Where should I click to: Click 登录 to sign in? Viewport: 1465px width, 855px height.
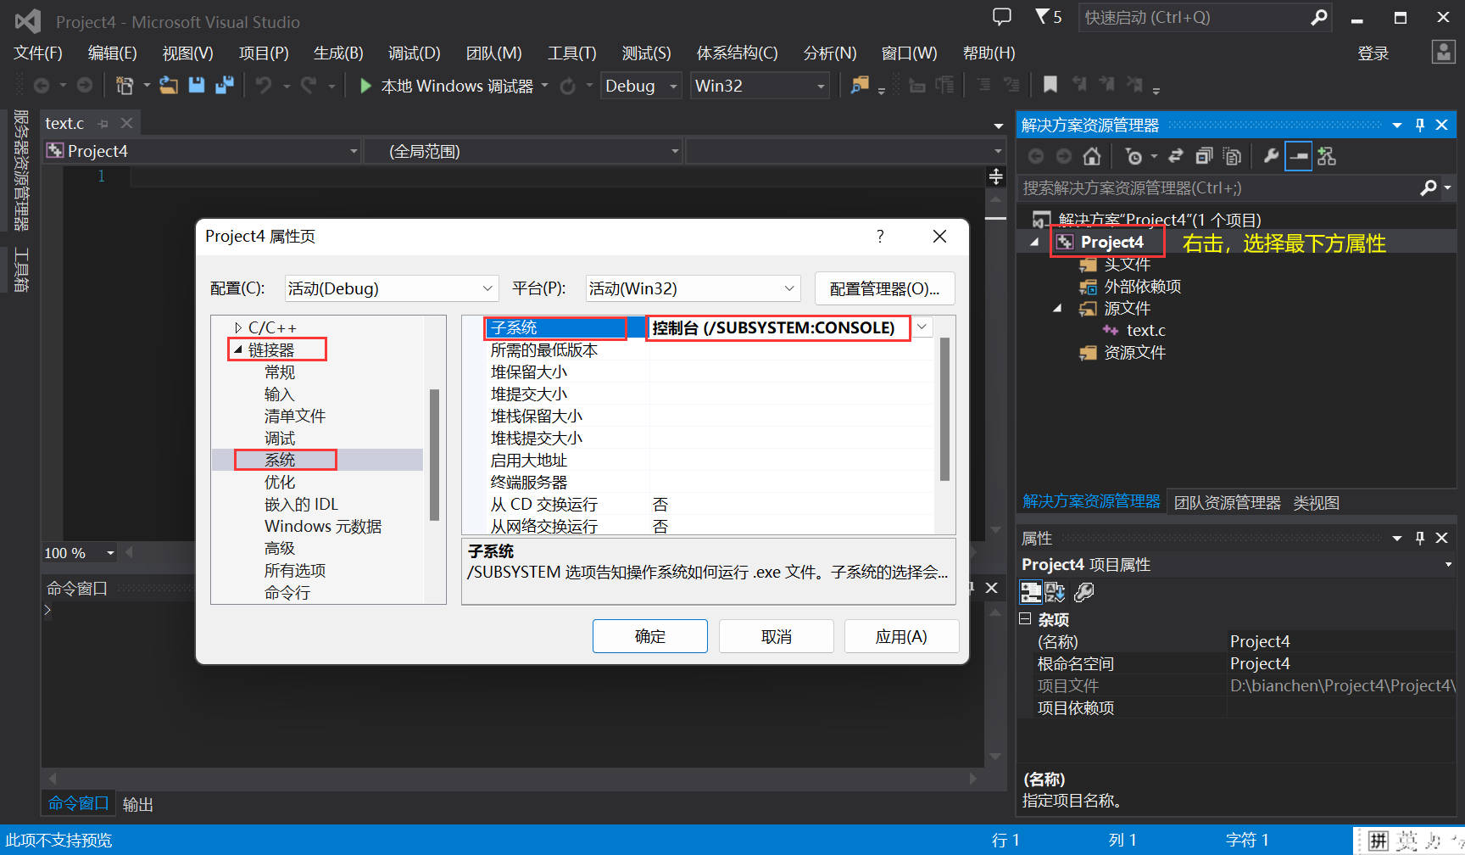[1373, 53]
